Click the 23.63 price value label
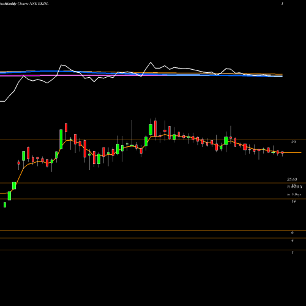Screen dimensions: 306x306 (x=292, y=179)
